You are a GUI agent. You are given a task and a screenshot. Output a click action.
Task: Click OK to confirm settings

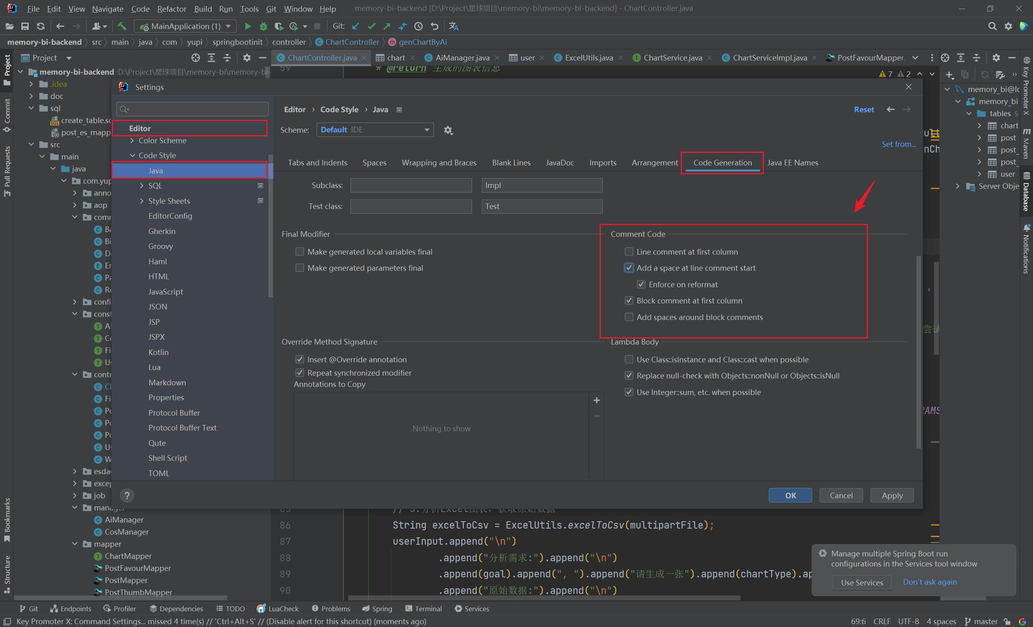(x=790, y=496)
